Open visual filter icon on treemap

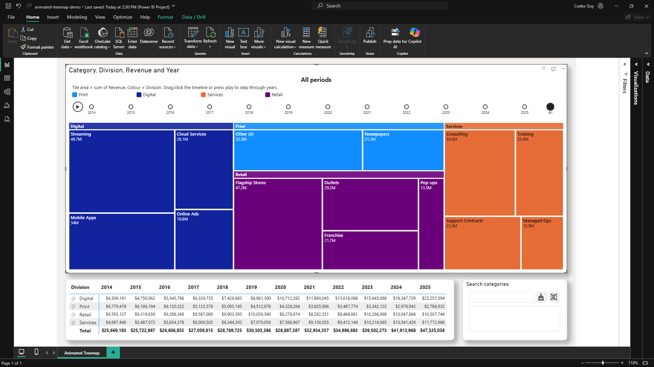coord(544,69)
